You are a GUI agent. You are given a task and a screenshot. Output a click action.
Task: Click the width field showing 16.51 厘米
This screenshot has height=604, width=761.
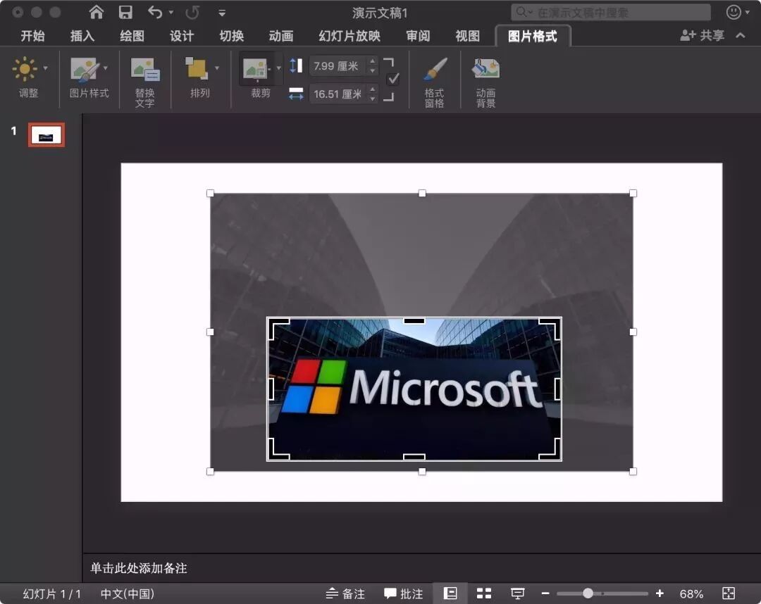click(x=338, y=94)
